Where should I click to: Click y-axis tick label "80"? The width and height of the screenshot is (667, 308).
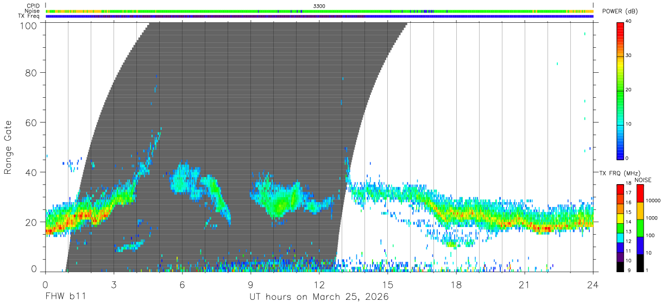point(31,72)
